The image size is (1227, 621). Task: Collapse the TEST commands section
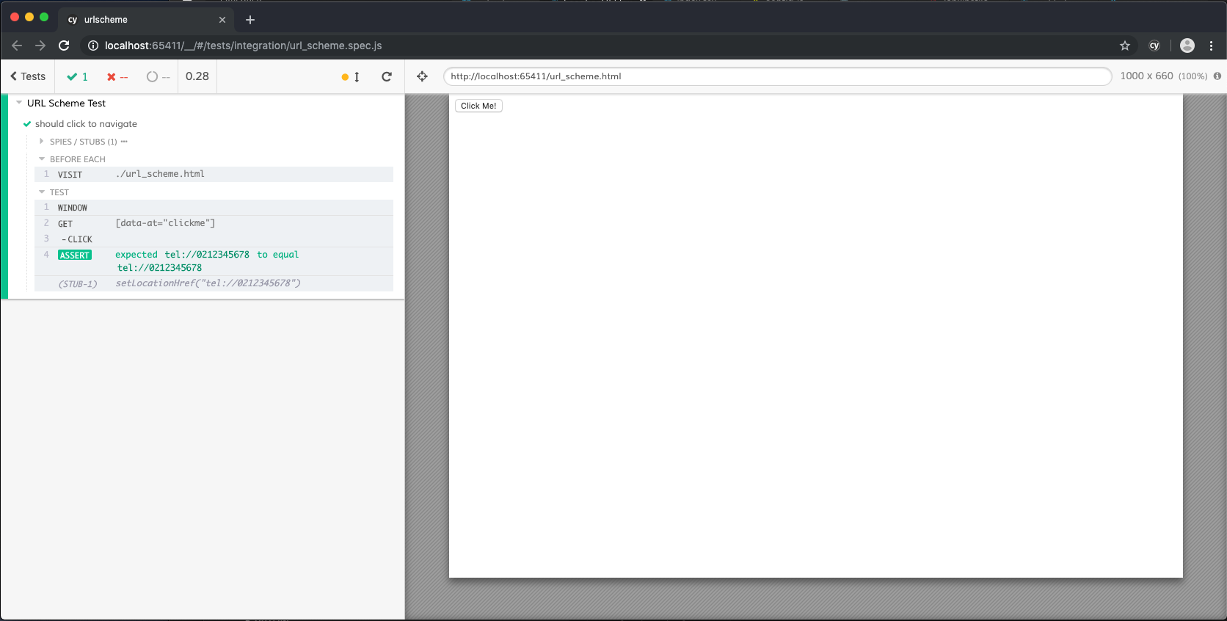click(x=54, y=192)
